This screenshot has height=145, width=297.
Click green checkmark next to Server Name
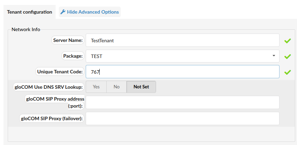pyautogui.click(x=288, y=41)
